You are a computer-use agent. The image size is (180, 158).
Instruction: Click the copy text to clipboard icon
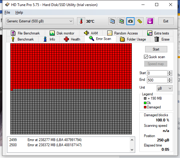[112, 21]
